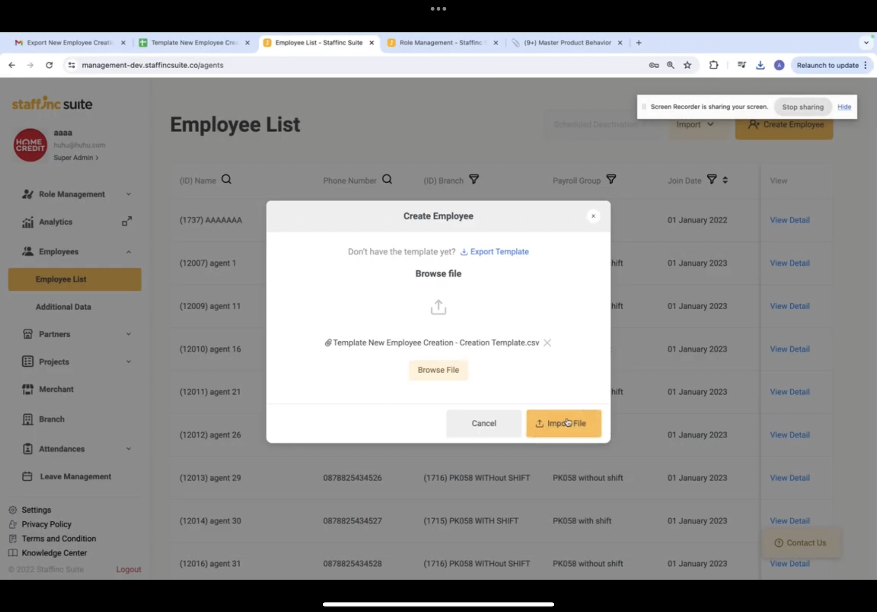This screenshot has width=877, height=612.
Task: Open Additional Data in the sidebar
Action: click(x=63, y=307)
